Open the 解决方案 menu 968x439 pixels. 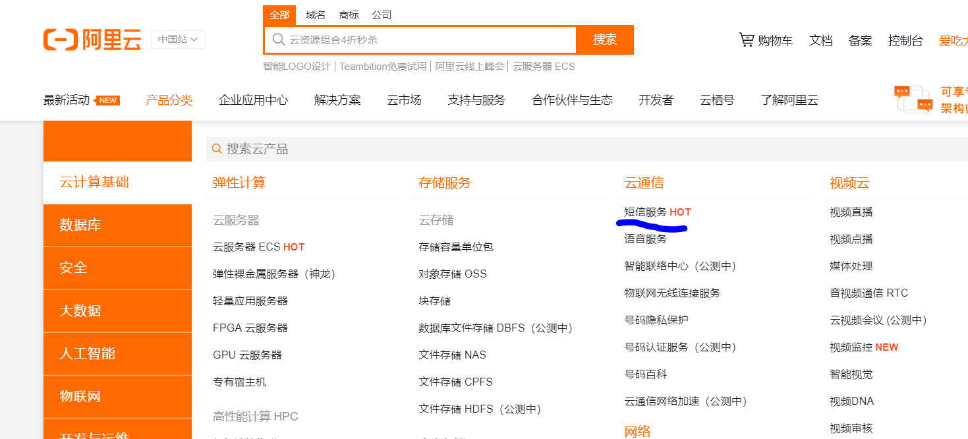[337, 100]
